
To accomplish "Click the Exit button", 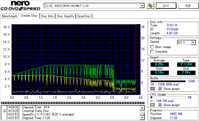I will [188, 5].
